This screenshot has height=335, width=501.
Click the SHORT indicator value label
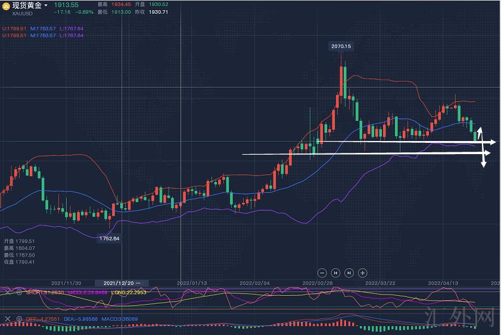(x=45, y=292)
